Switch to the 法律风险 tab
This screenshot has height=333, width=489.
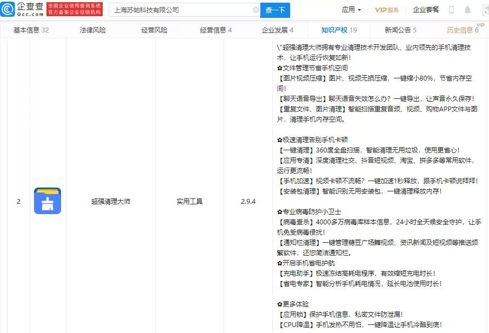(x=92, y=30)
